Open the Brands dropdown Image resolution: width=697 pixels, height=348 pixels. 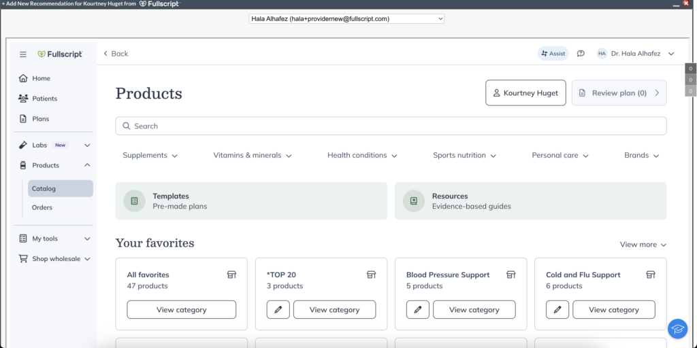coord(642,156)
